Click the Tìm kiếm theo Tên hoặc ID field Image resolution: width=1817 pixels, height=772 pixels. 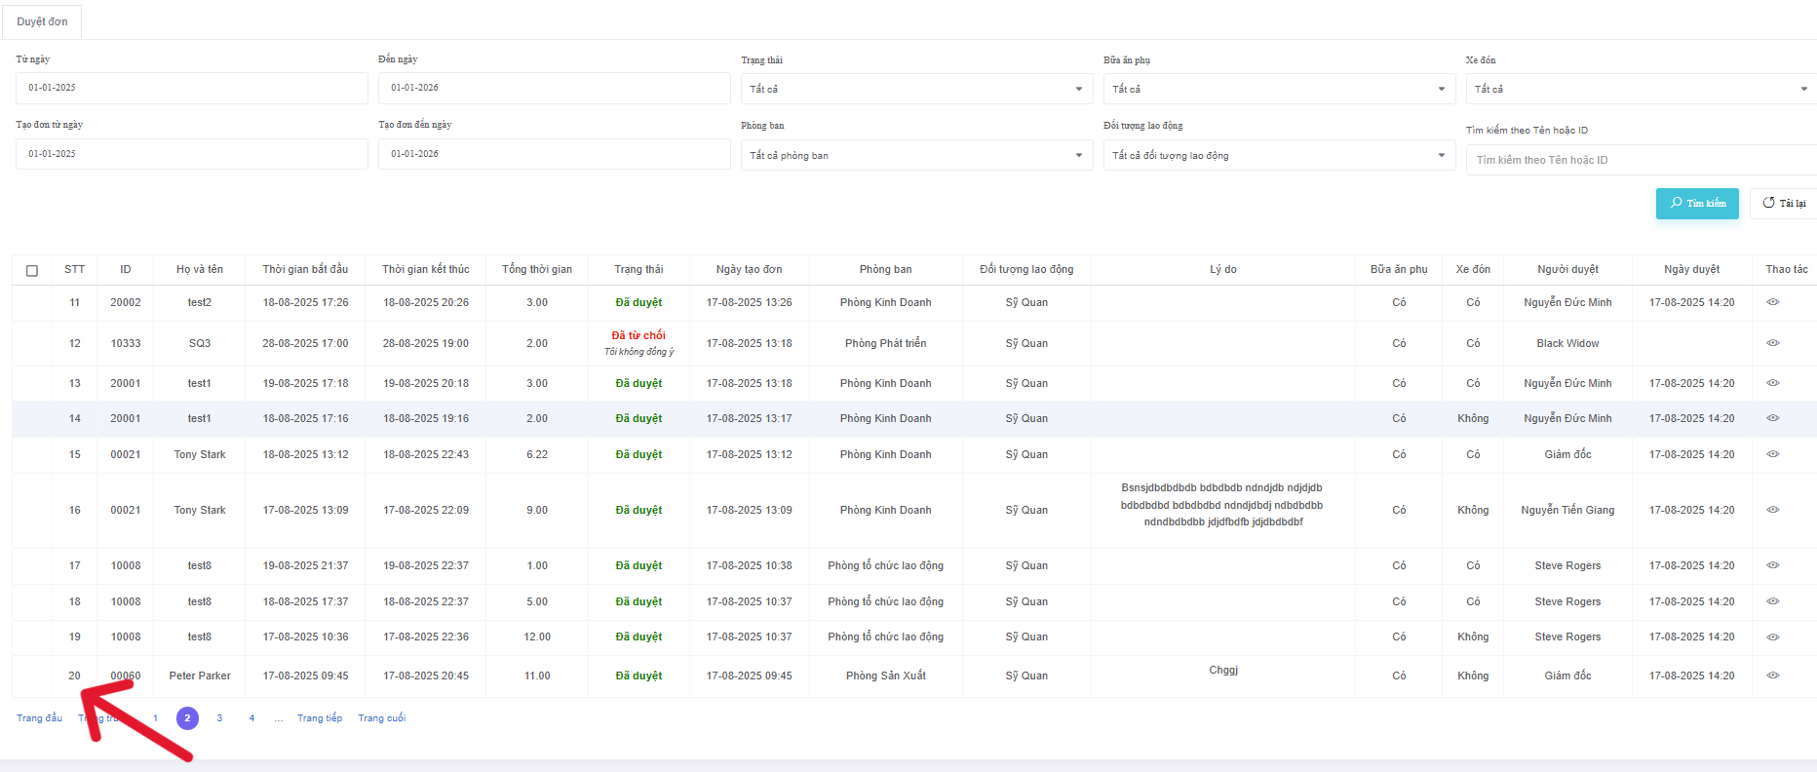[1640, 160]
